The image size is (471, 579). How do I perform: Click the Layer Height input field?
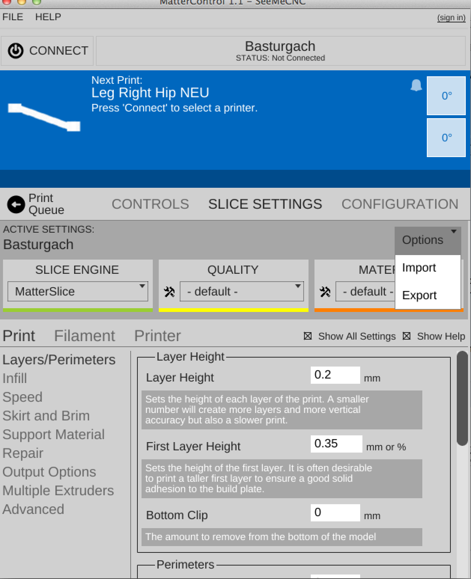pos(335,375)
